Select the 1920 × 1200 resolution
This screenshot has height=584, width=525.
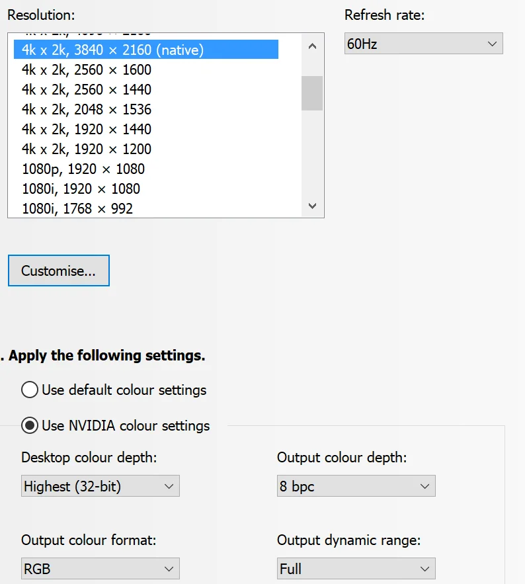click(x=146, y=149)
